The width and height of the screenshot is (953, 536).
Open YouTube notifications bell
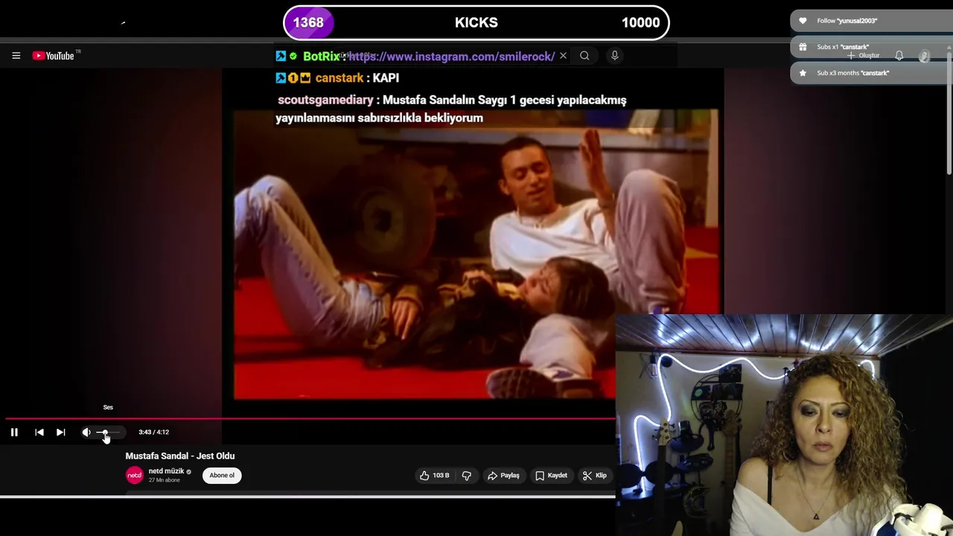click(899, 56)
